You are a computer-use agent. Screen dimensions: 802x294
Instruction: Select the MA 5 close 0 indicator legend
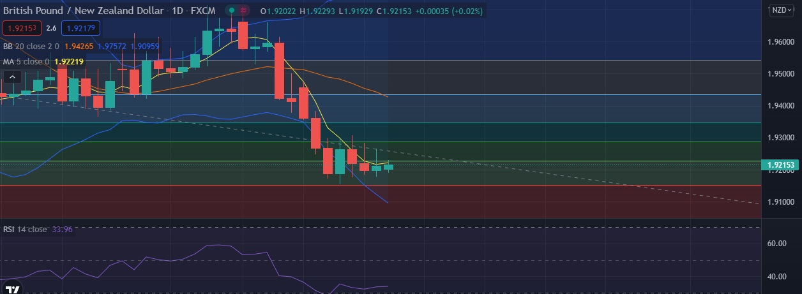(x=26, y=61)
